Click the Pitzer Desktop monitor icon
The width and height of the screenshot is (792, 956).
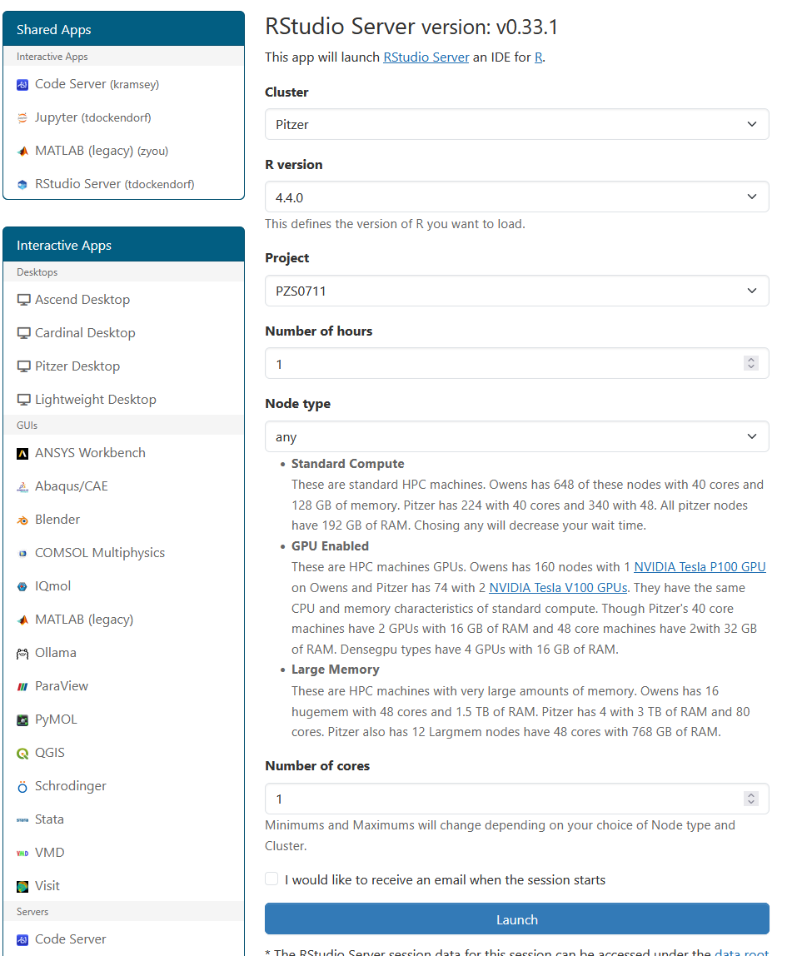(x=24, y=366)
